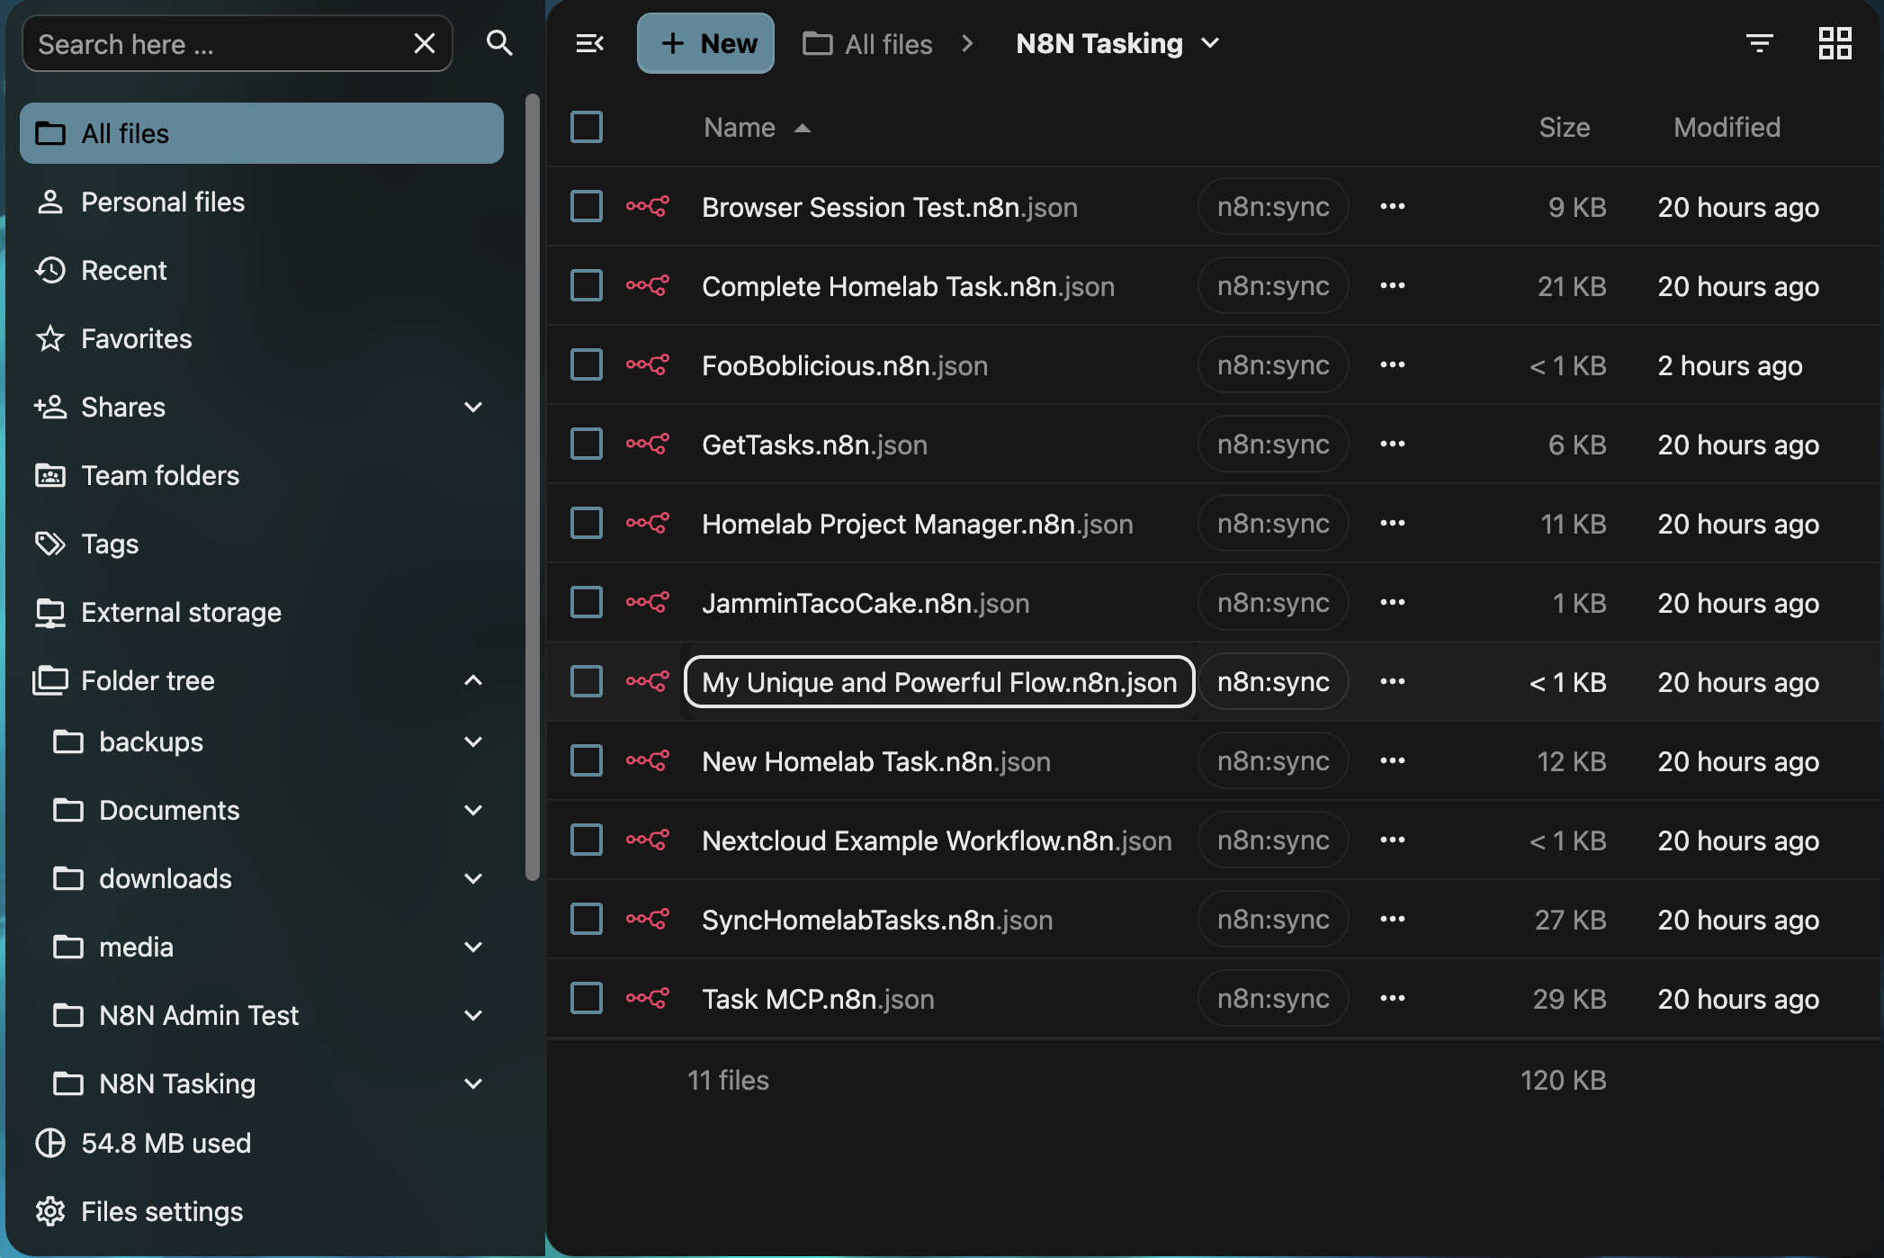Viewport: 1884px width, 1258px height.
Task: Open the filter list icon
Action: (1759, 43)
